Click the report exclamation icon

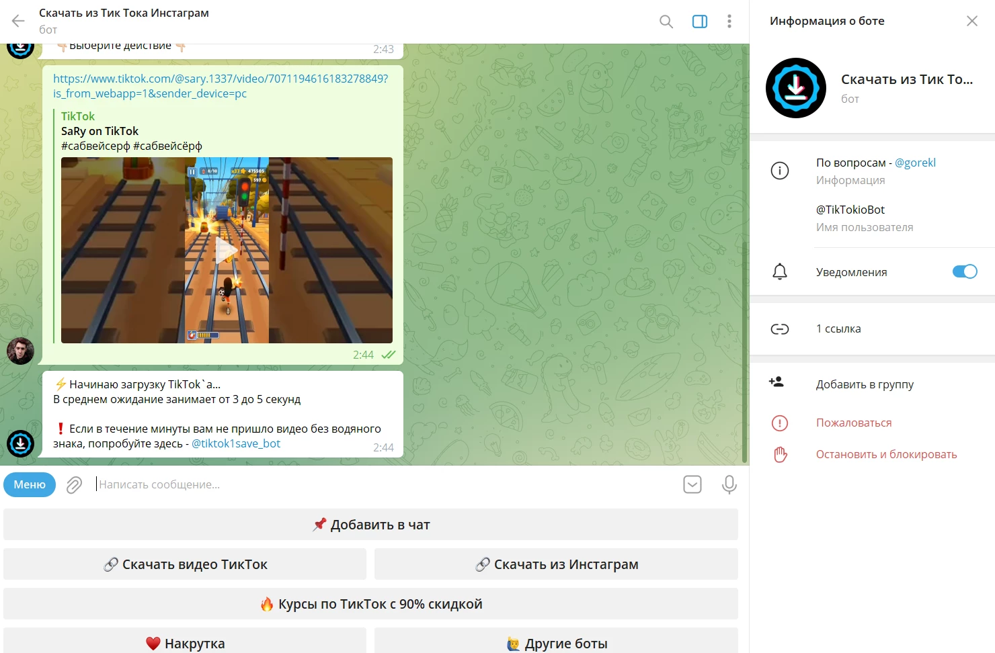coord(780,423)
